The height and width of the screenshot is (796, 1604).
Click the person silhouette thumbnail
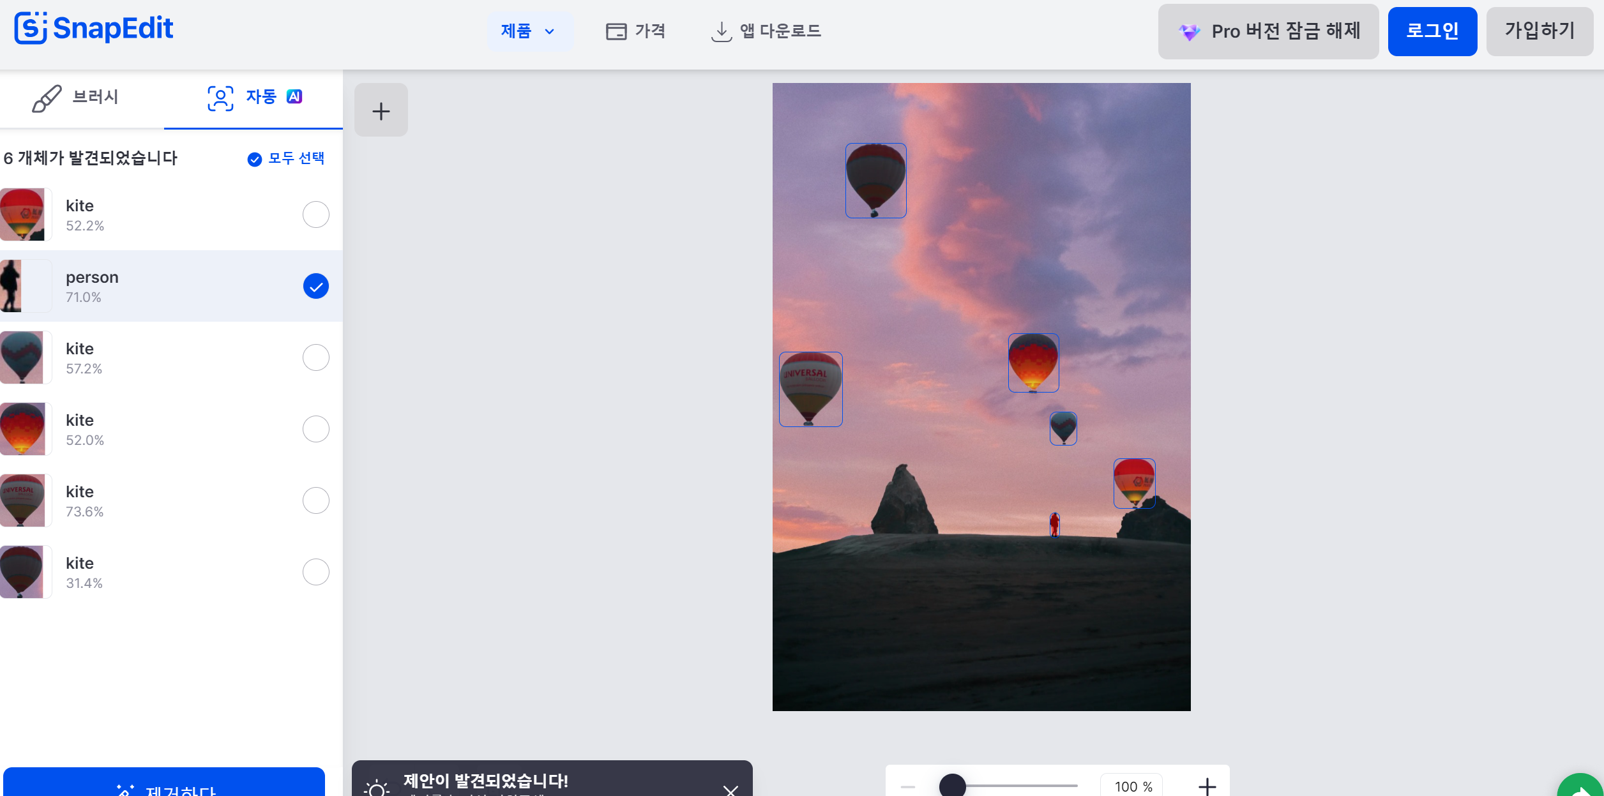click(x=26, y=286)
